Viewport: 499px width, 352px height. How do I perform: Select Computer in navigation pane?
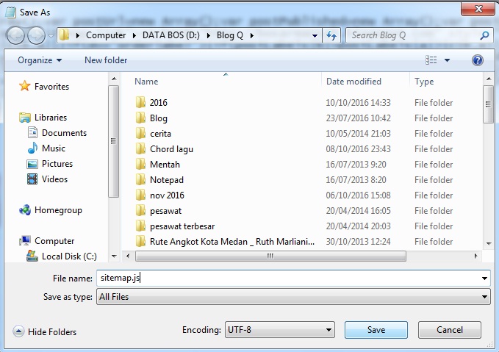tap(54, 241)
